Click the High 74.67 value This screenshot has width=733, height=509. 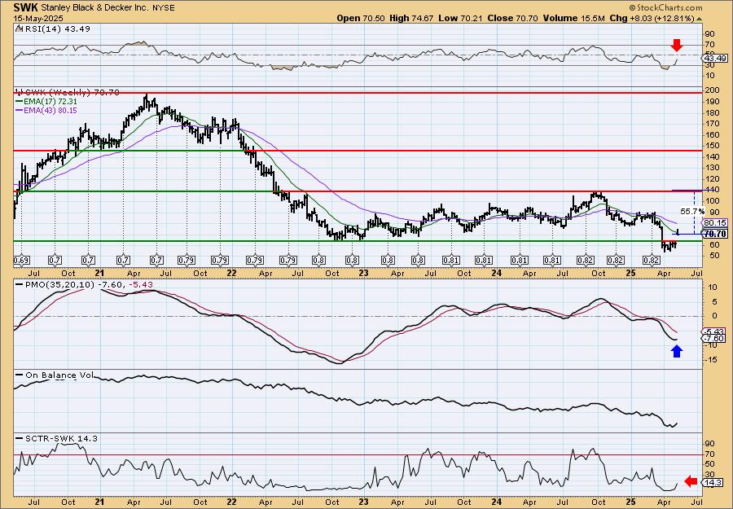pos(411,18)
